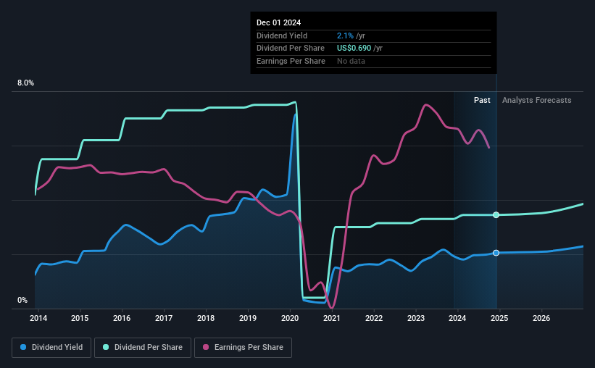595x368 pixels.
Task: Click the 2.1% dividend yield value
Action: [x=345, y=35]
